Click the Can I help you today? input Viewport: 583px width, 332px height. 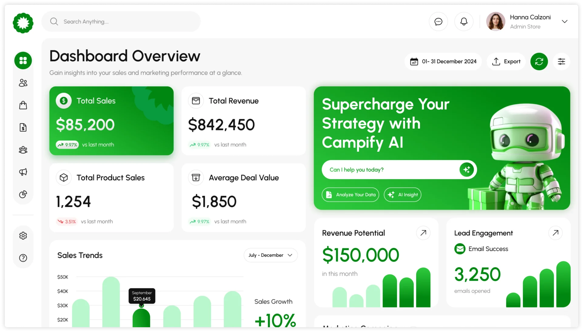coord(399,170)
